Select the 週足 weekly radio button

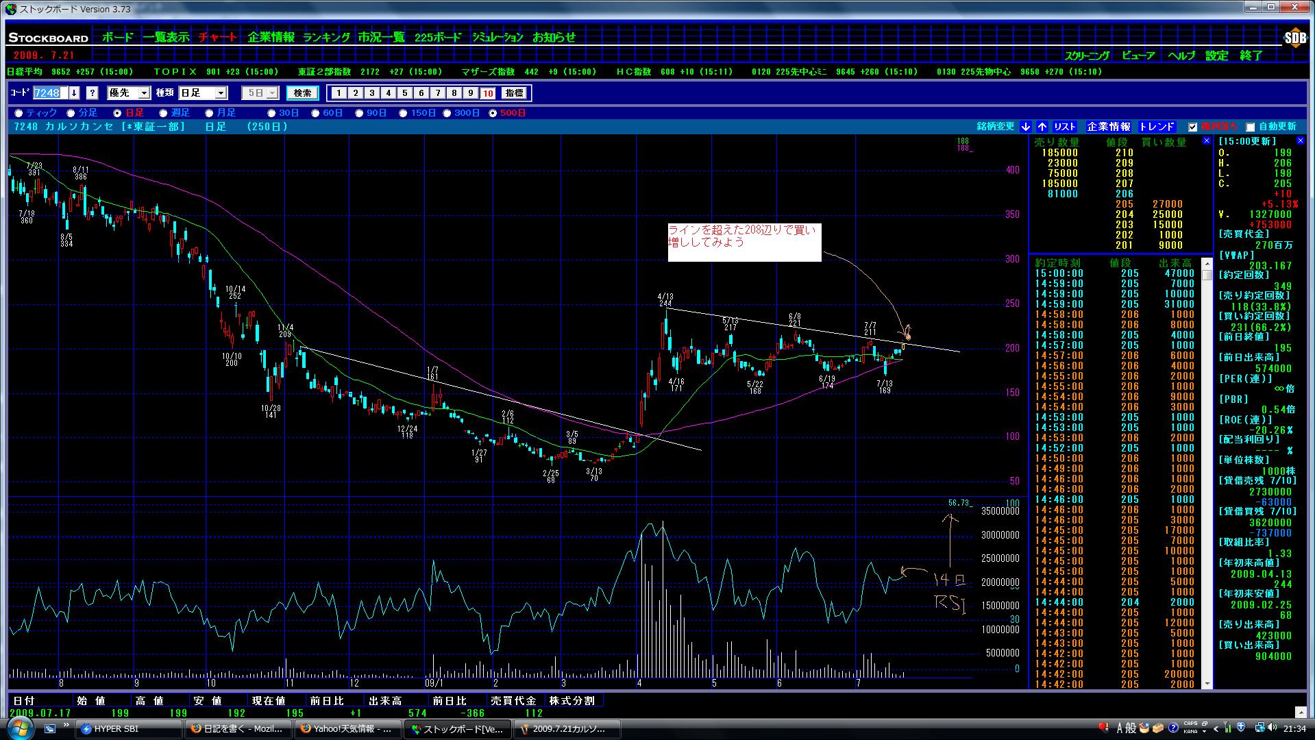[163, 113]
